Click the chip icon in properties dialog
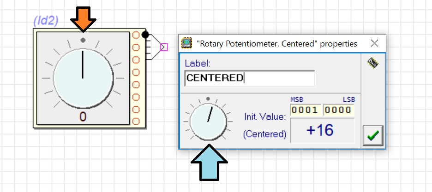 pyautogui.click(x=373, y=63)
